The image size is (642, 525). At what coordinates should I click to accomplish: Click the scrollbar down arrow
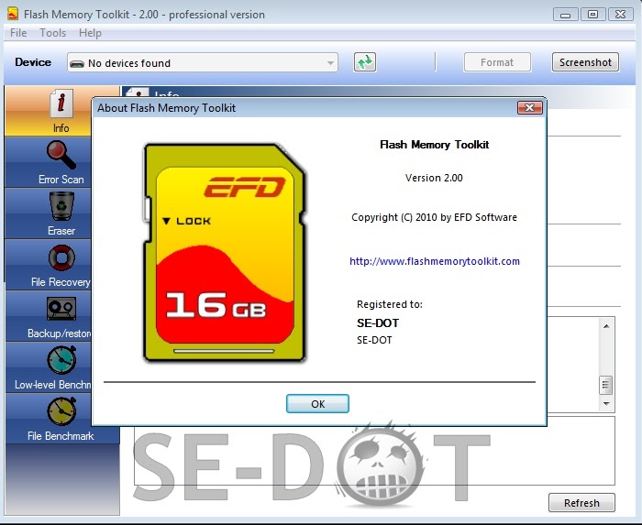(x=606, y=403)
